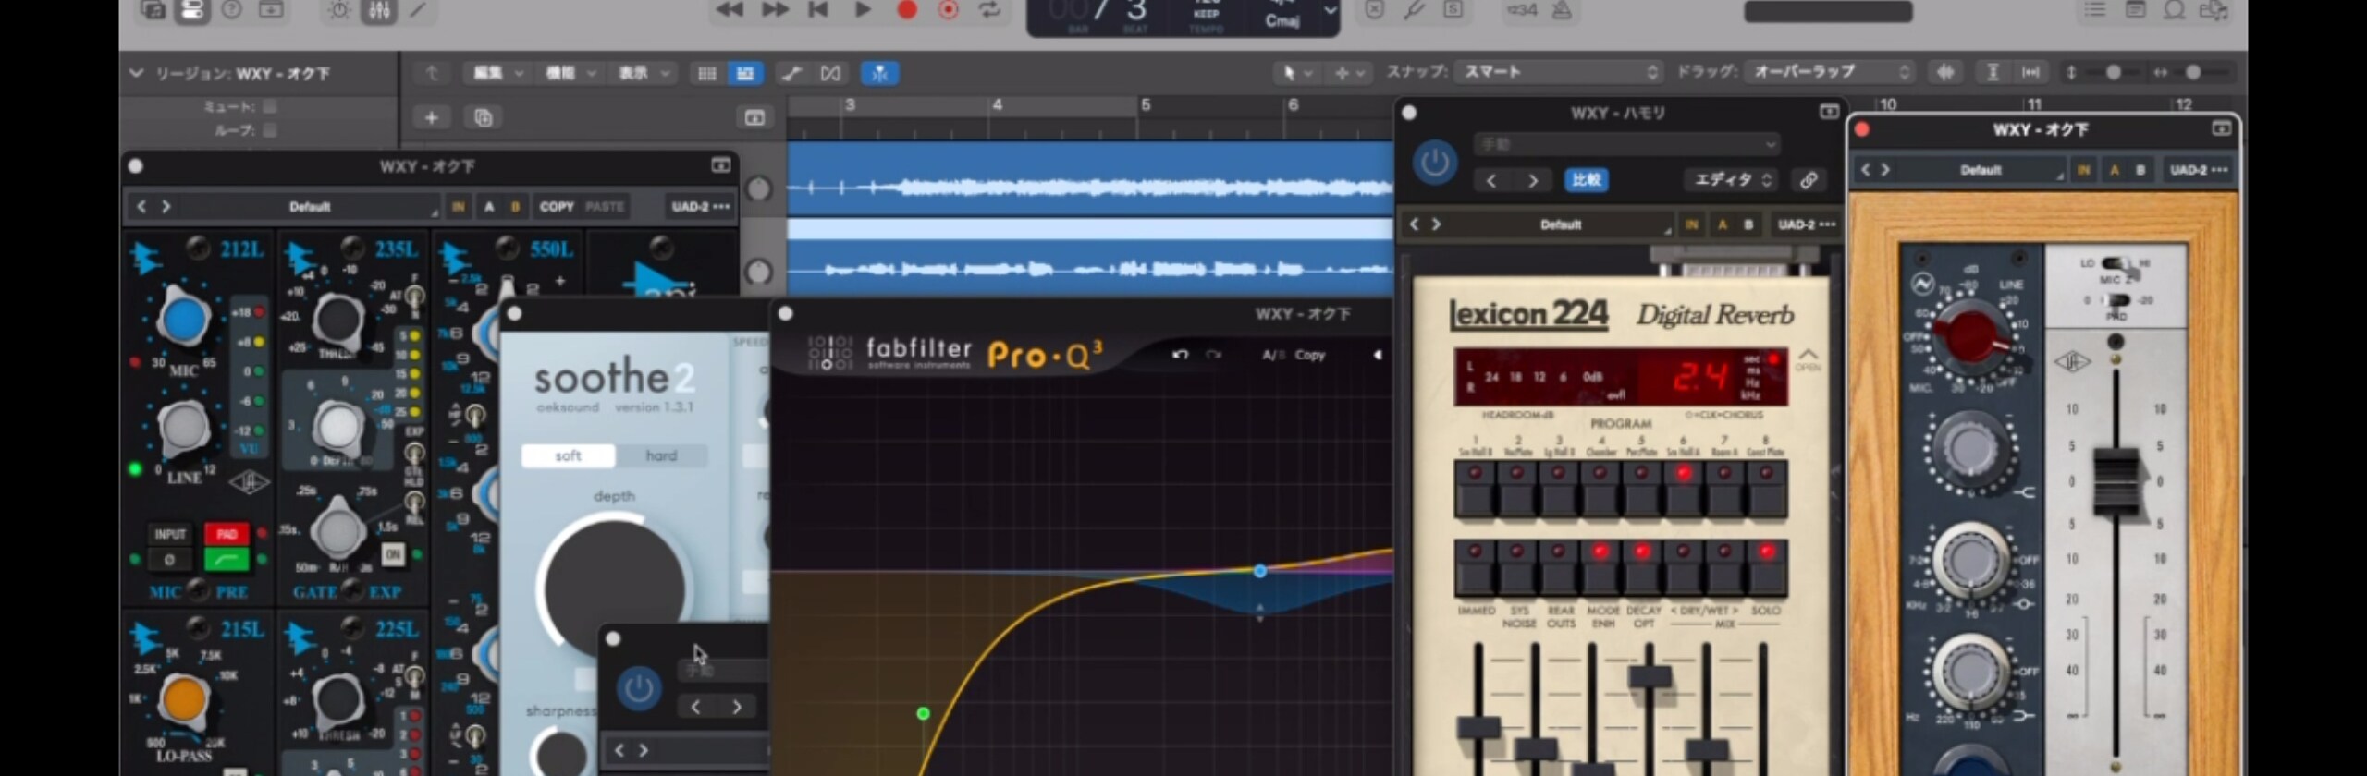Fast forward the transport
This screenshot has width=2367, height=776.
click(x=775, y=10)
